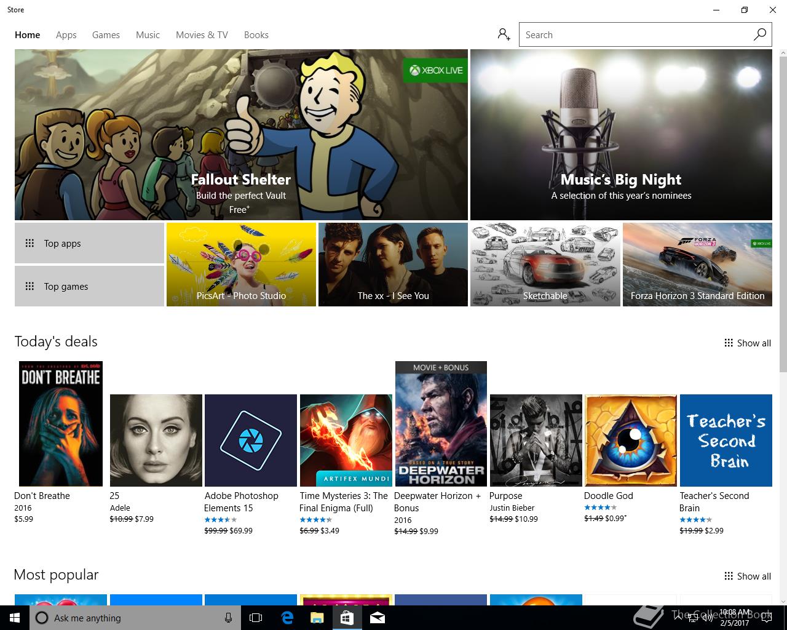Click the taskbar clock showing 10:08 AM
787x630 pixels.
tap(735, 618)
